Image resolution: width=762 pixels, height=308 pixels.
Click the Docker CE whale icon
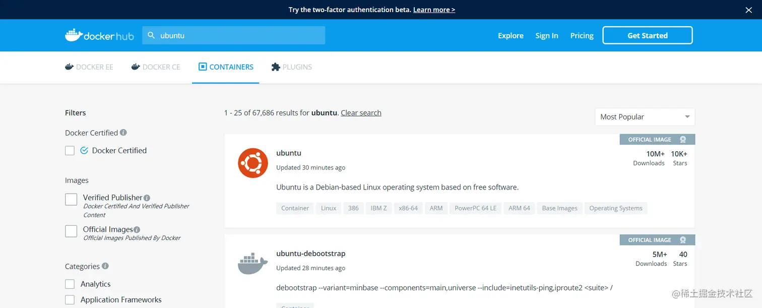tap(136, 67)
